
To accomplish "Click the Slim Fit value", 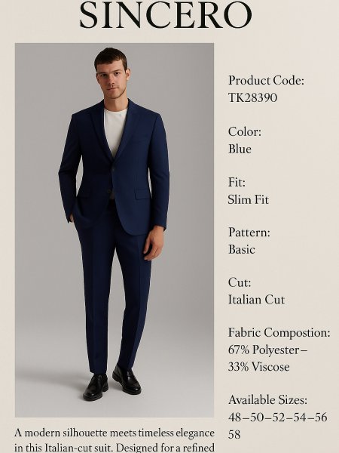I will 248,199.
